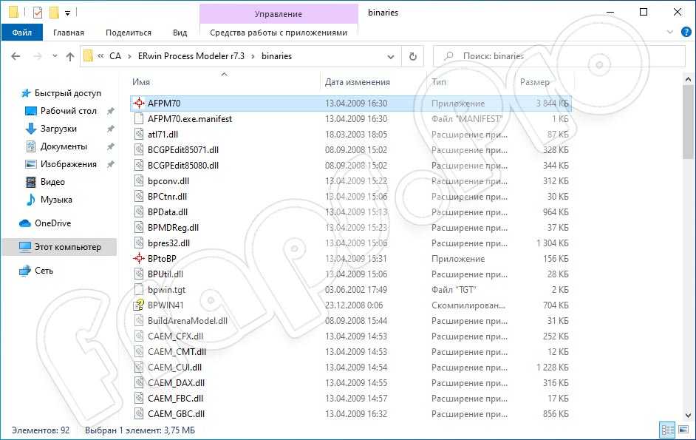696x440 pixels.
Task: Select the Загрузки sidebar item
Action: coord(58,129)
